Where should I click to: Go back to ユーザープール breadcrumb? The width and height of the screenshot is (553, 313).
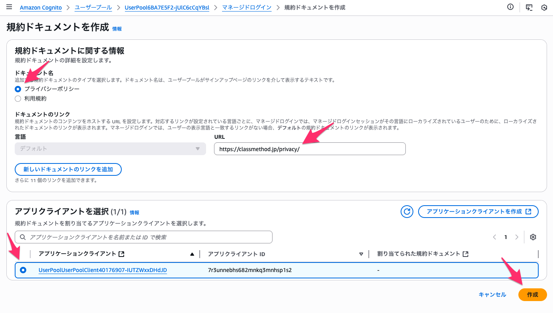click(93, 8)
